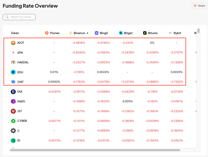Open the CYBER token name
208x157 pixels.
(x=22, y=121)
